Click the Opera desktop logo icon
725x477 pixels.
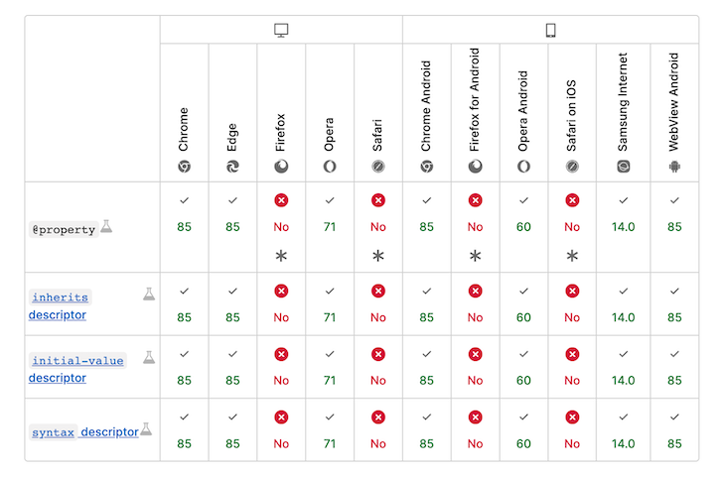[330, 167]
